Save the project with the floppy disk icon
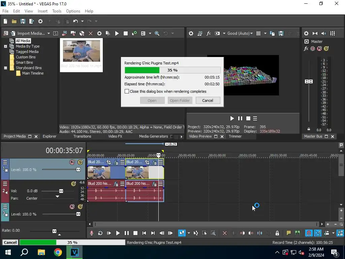This screenshot has height=259, width=345. tap(23, 21)
